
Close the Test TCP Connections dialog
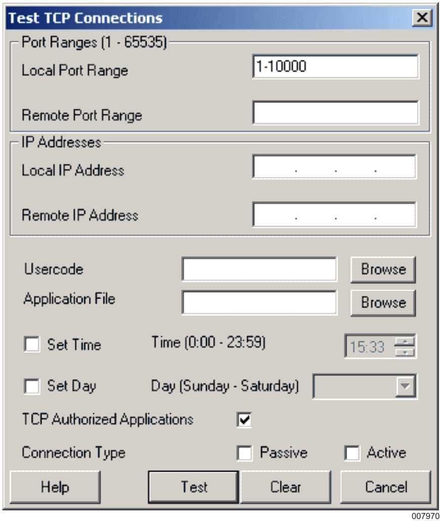422,19
